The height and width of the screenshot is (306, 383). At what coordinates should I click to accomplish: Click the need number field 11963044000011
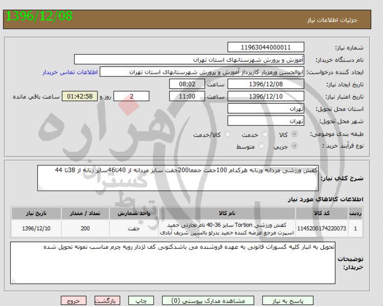coord(266,47)
